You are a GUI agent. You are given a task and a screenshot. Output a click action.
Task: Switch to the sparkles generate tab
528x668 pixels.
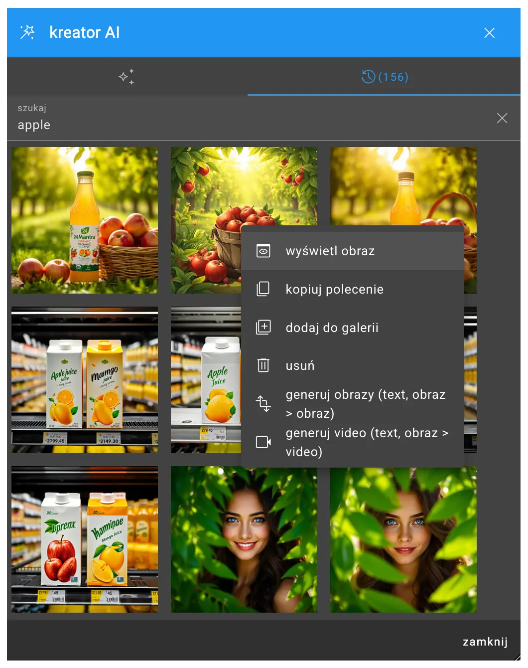pyautogui.click(x=126, y=77)
